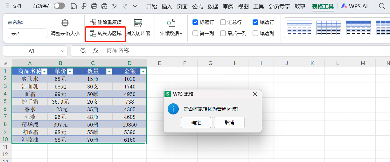Click Resize Table (调整表格大小) icon
The width and height of the screenshot is (390, 162).
click(x=65, y=23)
